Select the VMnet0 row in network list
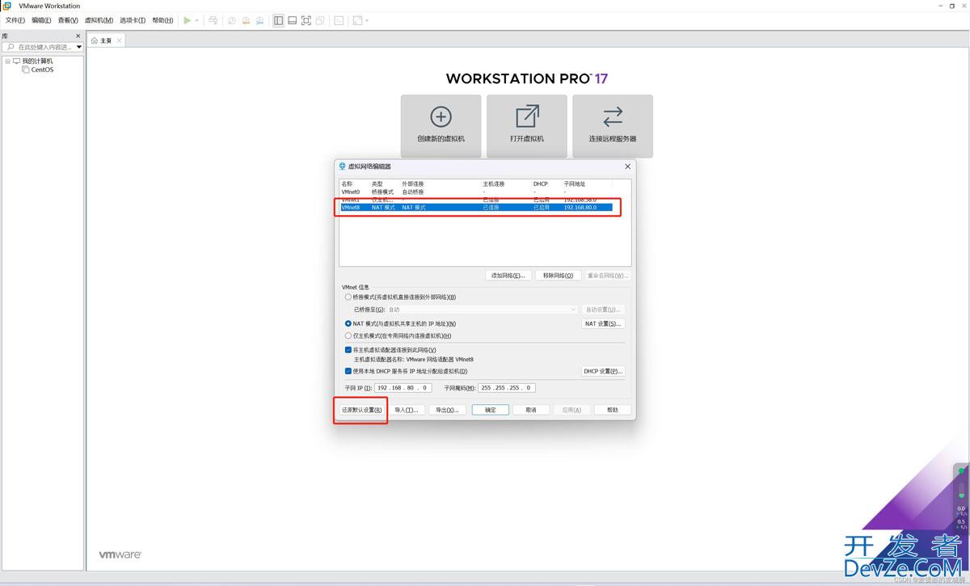Screen dimensions: 970x586 [x=475, y=192]
